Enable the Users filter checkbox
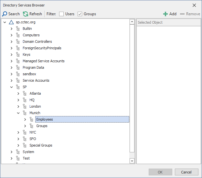Screen dimensions: 202x178 point(61,14)
